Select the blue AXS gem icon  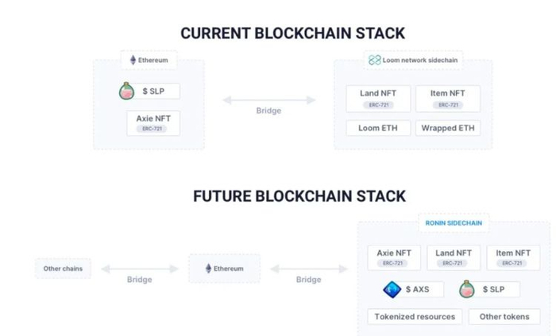tap(392, 289)
